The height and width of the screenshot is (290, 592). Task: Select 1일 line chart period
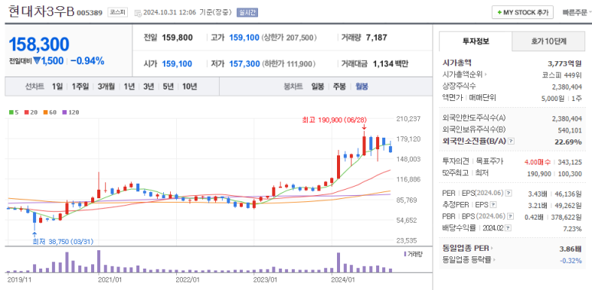57,86
